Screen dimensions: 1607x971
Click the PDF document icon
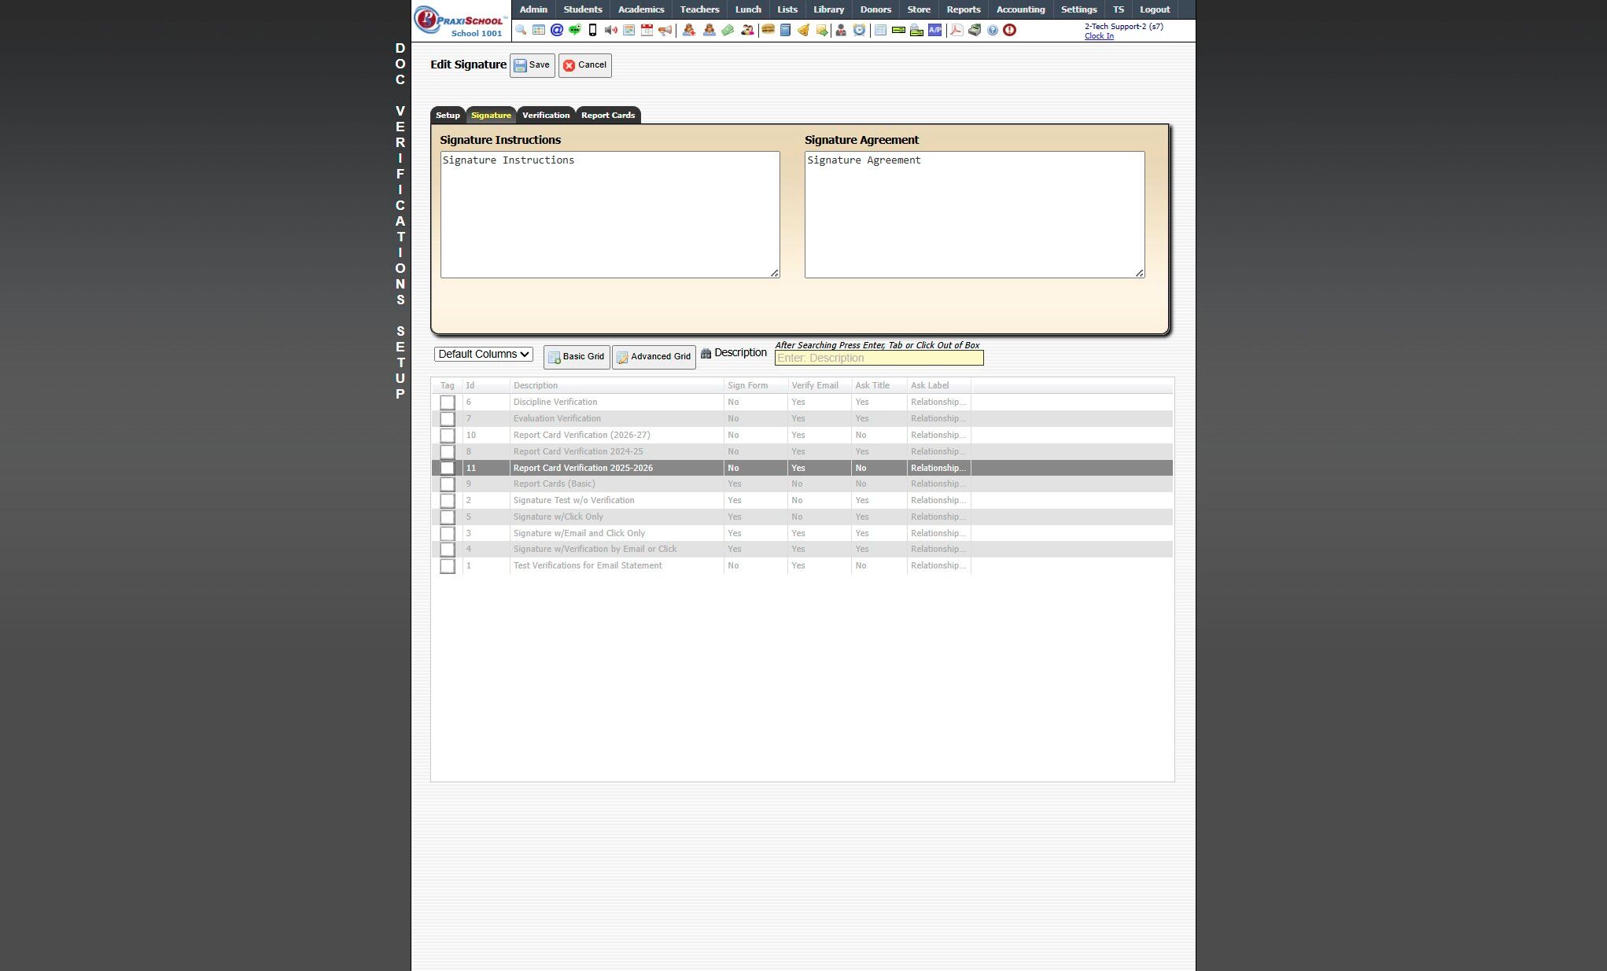pos(956,30)
